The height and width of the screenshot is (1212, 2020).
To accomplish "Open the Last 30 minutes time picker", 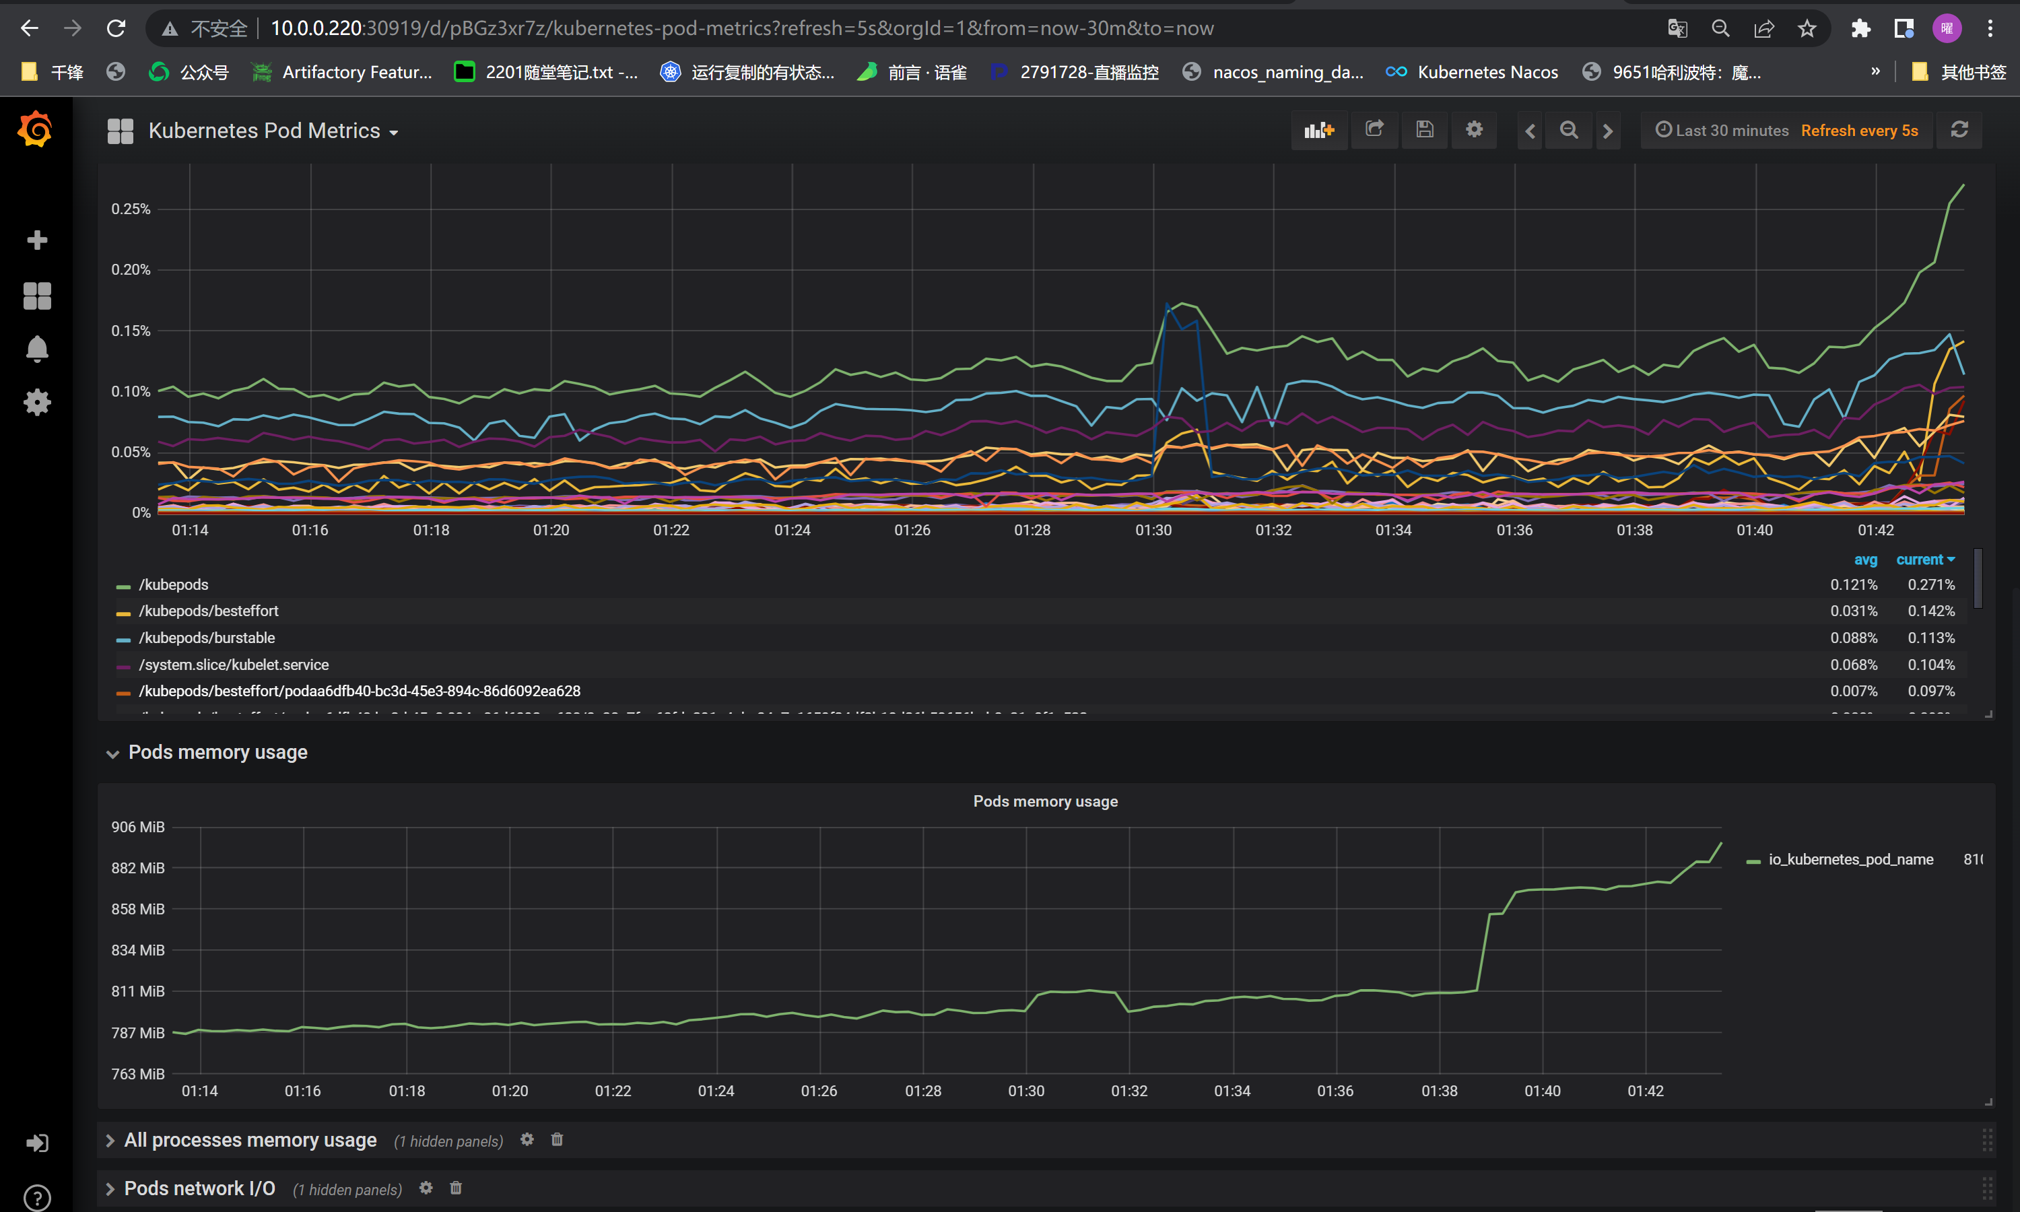I will pos(1722,131).
